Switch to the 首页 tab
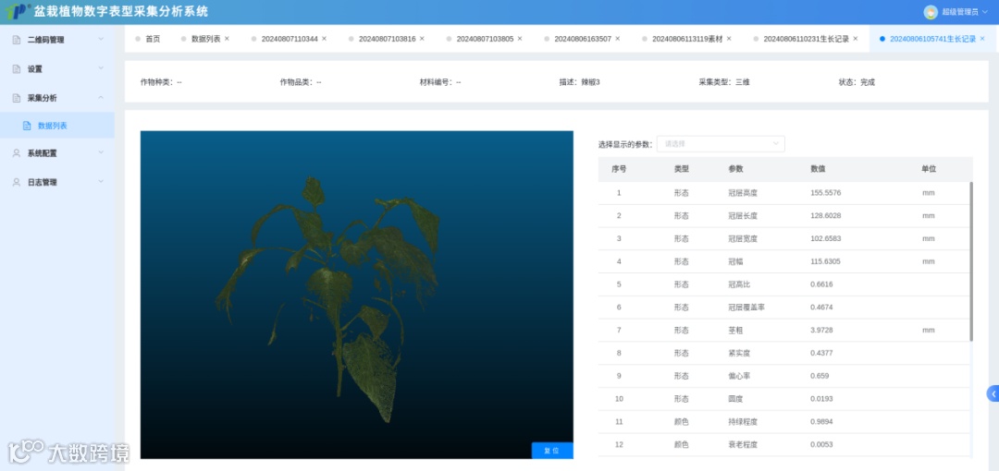 tap(153, 39)
